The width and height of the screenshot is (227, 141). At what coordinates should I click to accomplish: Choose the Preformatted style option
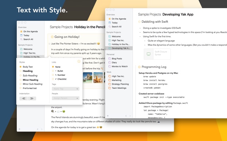click(x=20, y=88)
